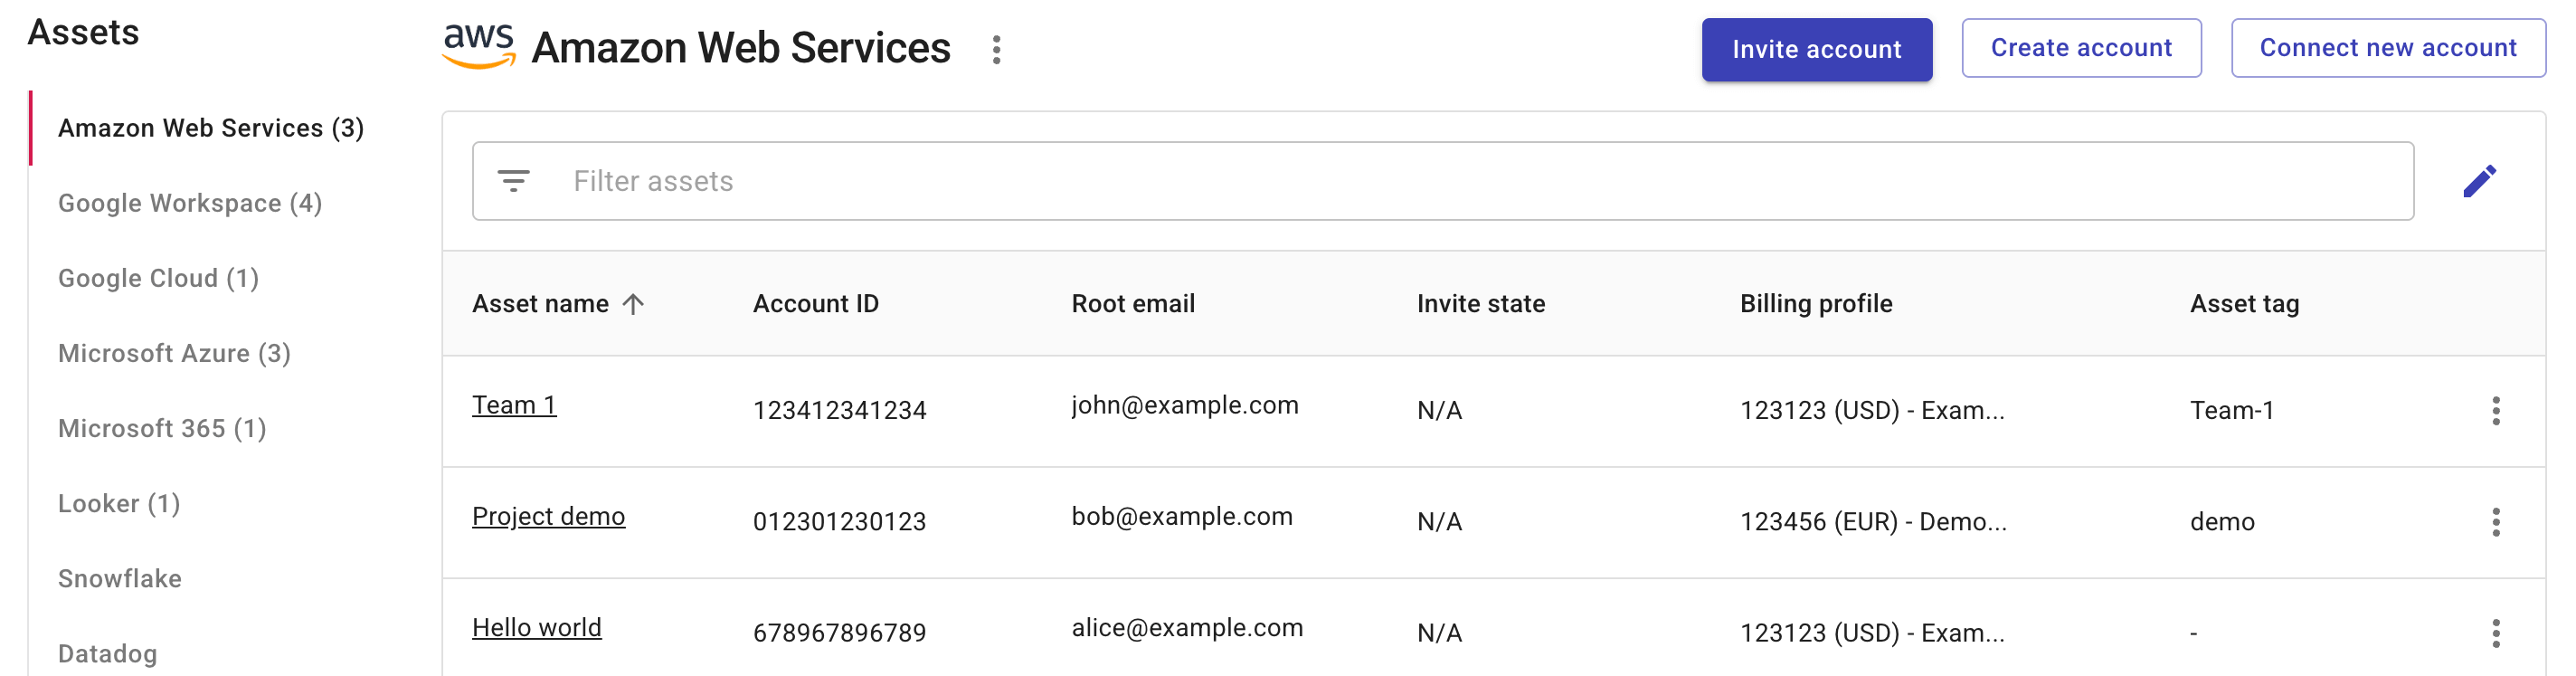
Task: Open row options for Team 1
Action: pos(2495,410)
